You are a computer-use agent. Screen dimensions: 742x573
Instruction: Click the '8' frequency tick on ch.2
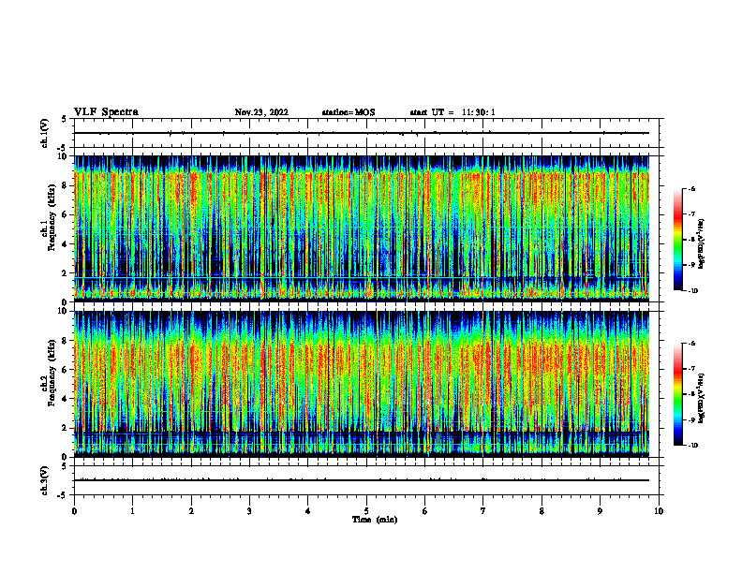(x=65, y=341)
